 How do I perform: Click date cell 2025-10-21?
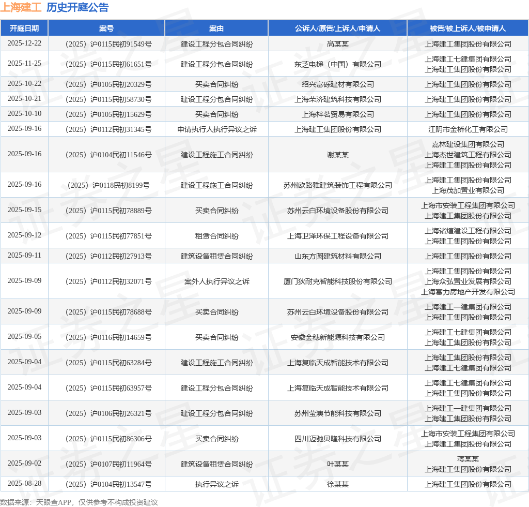point(24,99)
